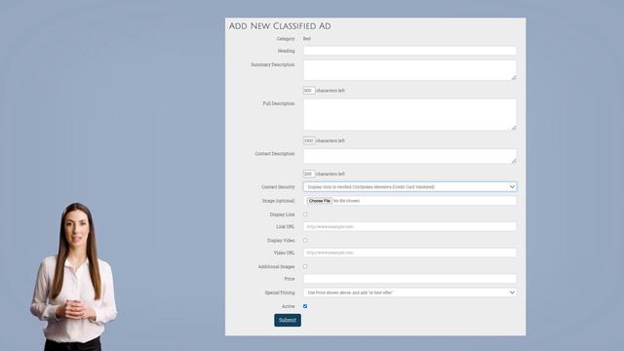Click the 'No file chosen' text

[347, 201]
